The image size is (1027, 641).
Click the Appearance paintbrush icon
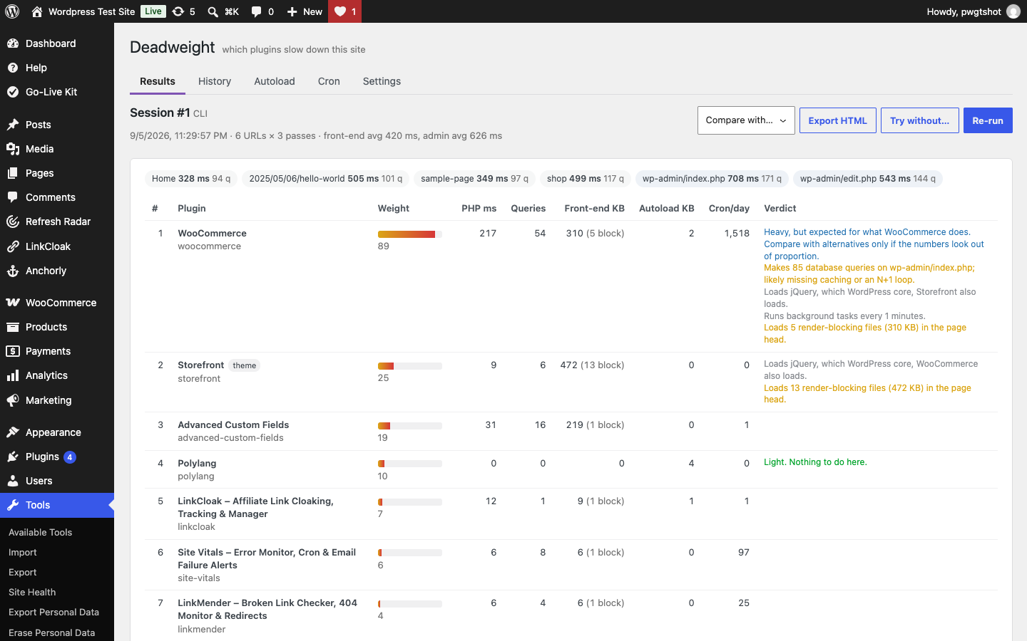[13, 432]
